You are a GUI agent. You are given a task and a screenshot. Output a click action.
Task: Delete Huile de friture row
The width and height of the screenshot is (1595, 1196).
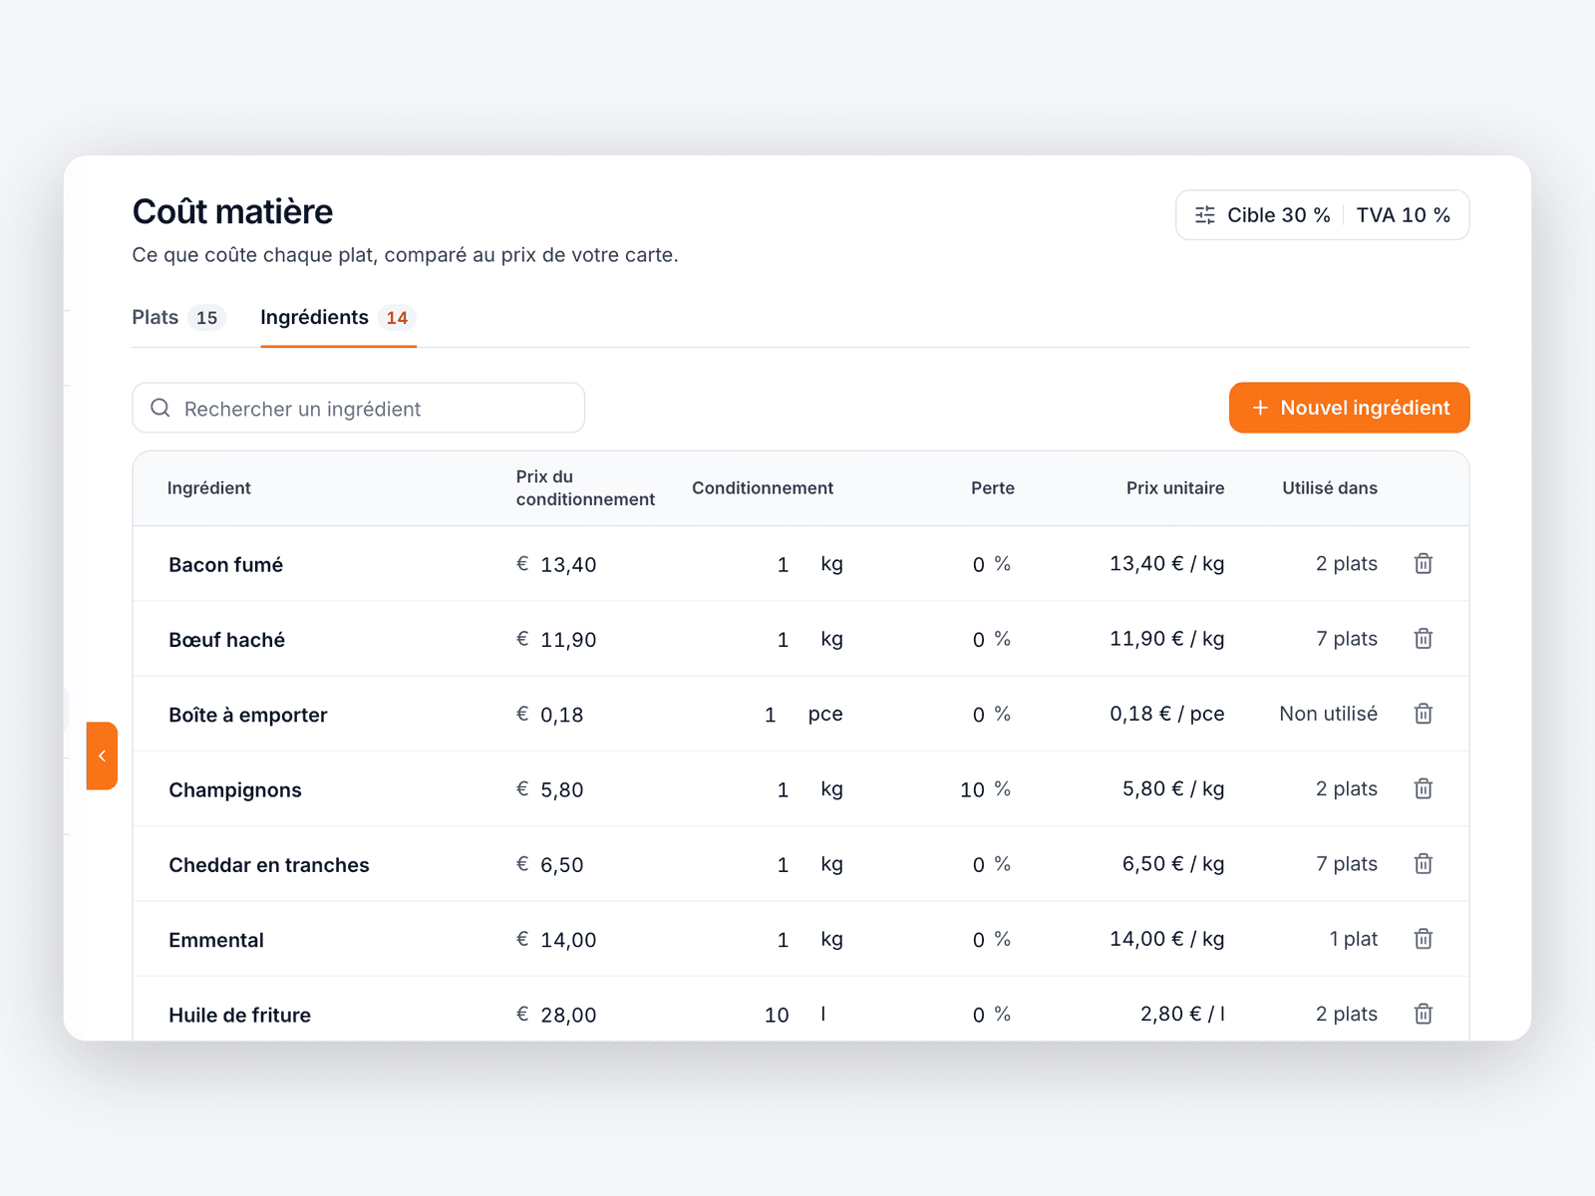tap(1424, 1014)
